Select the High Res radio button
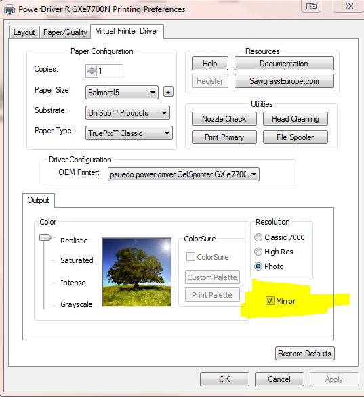Screen dimensions: 364x397 (x=258, y=252)
